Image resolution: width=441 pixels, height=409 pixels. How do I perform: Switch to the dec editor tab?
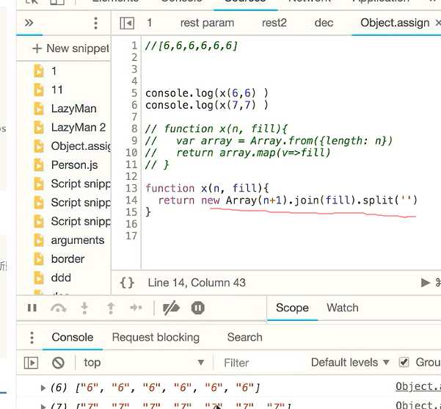[x=324, y=23]
